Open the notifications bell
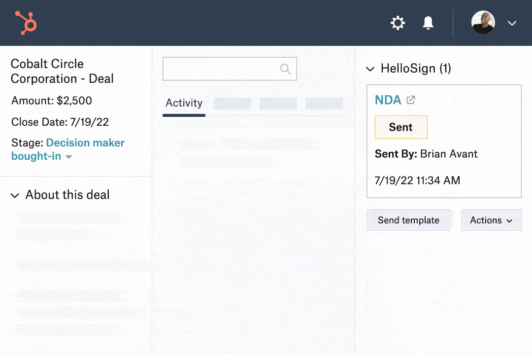532x355 pixels. click(x=428, y=23)
